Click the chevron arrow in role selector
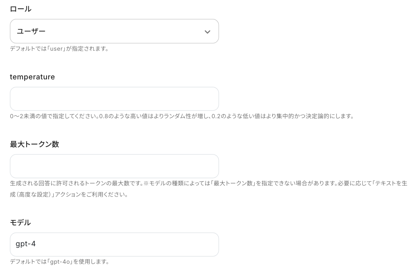This screenshot has width=416, height=270. coord(207,32)
